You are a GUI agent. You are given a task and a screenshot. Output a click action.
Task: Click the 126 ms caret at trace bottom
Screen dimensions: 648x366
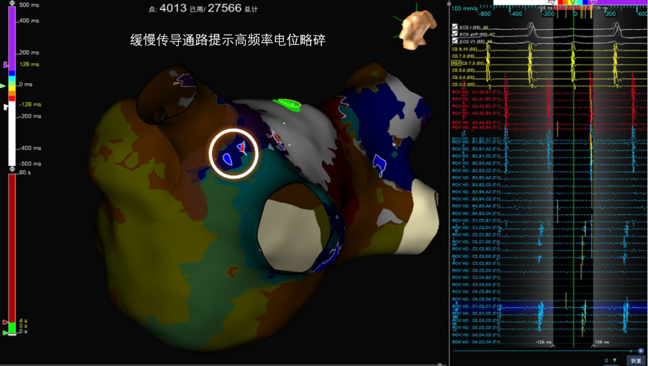tap(593, 346)
